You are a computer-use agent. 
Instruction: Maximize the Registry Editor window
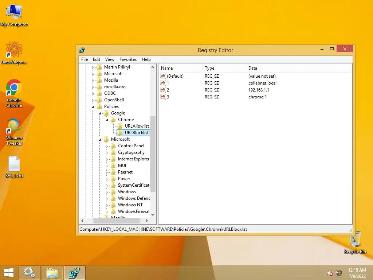pos(332,49)
